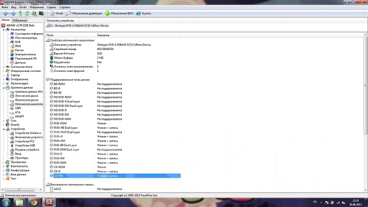Select SMART in the tree

coord(19,116)
